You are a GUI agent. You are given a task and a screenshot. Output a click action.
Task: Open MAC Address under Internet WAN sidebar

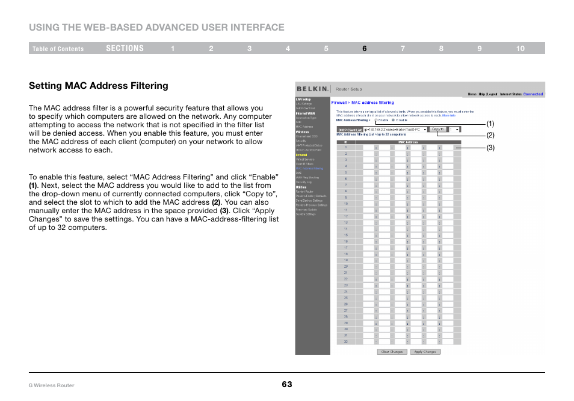(304, 127)
